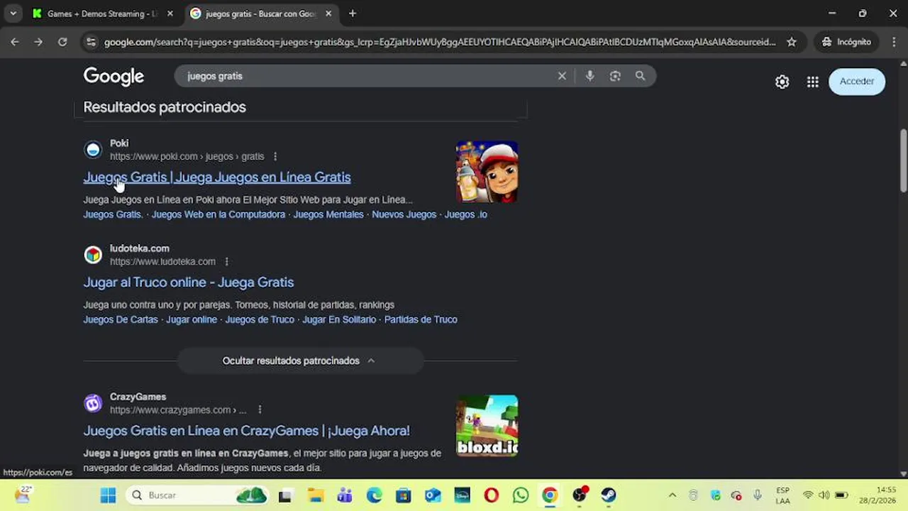Open the Incógnito profile button
908x511 pixels.
pos(846,42)
